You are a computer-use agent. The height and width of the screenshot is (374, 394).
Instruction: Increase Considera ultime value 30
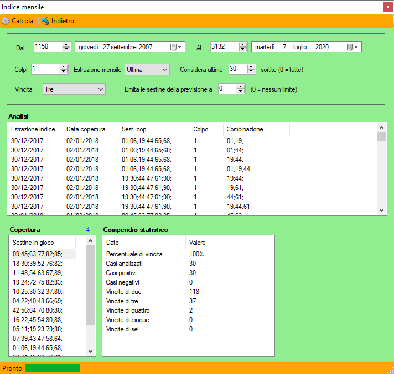[251, 67]
